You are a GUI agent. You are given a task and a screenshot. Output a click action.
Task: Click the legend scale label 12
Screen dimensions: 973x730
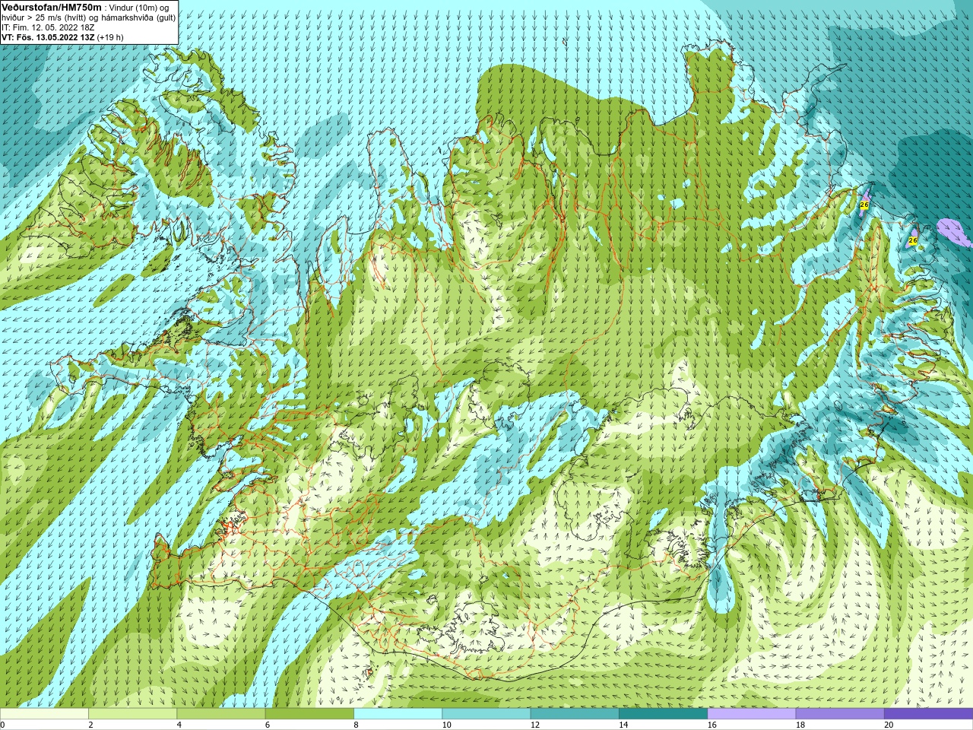click(x=535, y=725)
